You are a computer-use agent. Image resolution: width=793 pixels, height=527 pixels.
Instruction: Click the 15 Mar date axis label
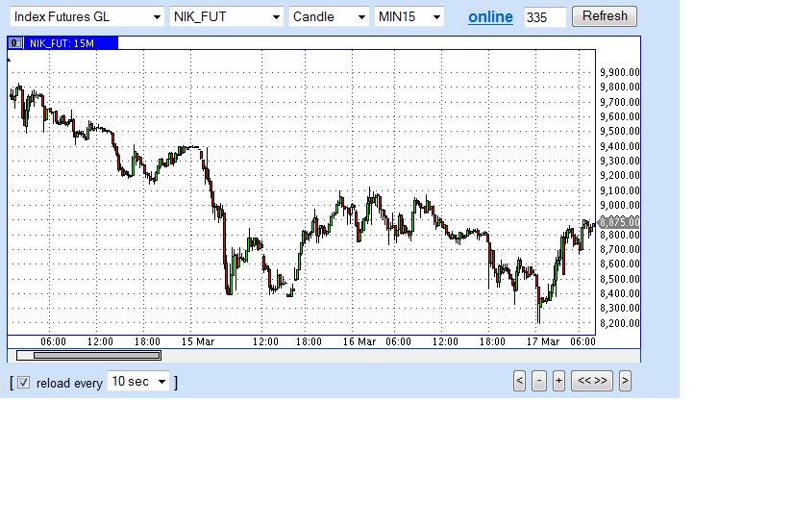point(198,342)
